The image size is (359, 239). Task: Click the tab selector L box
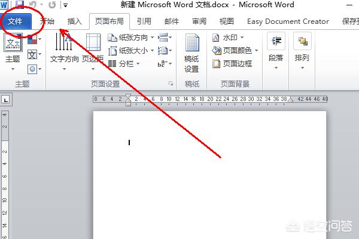[x=5, y=100]
